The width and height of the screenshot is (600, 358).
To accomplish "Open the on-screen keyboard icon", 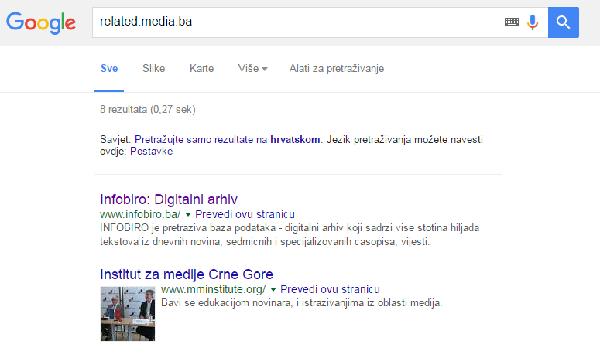I will click(512, 22).
